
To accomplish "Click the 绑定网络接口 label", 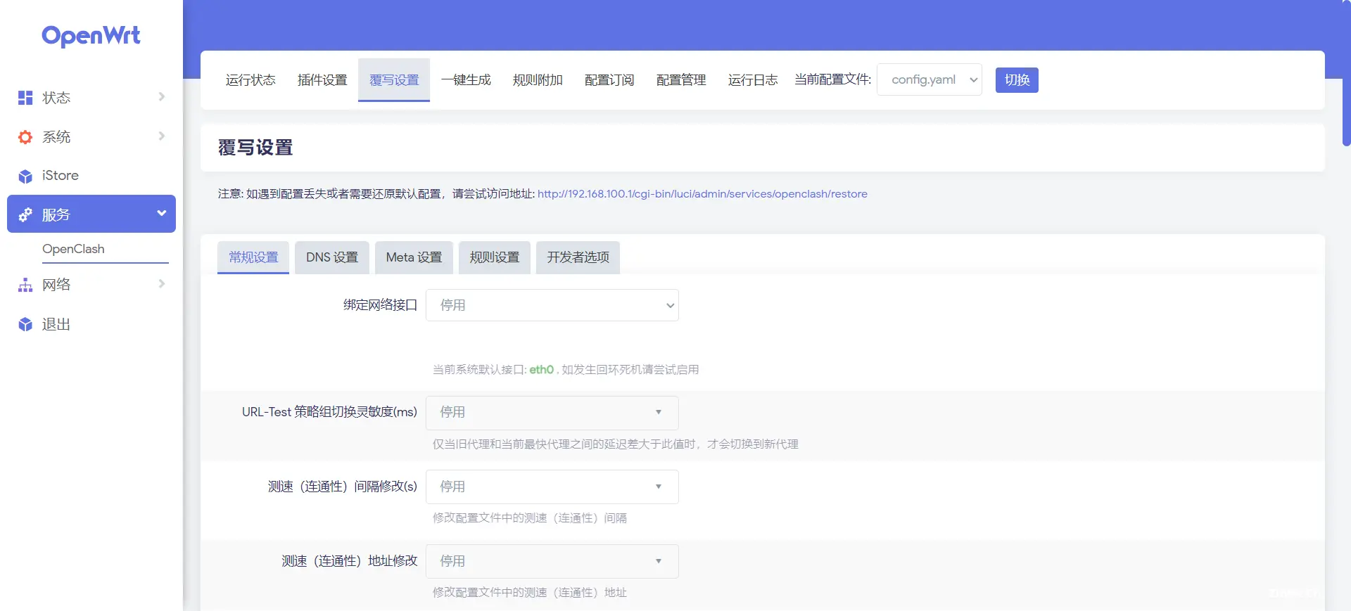I will tap(380, 305).
